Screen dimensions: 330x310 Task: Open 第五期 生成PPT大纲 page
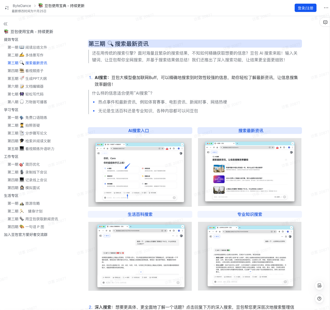(x=27, y=79)
